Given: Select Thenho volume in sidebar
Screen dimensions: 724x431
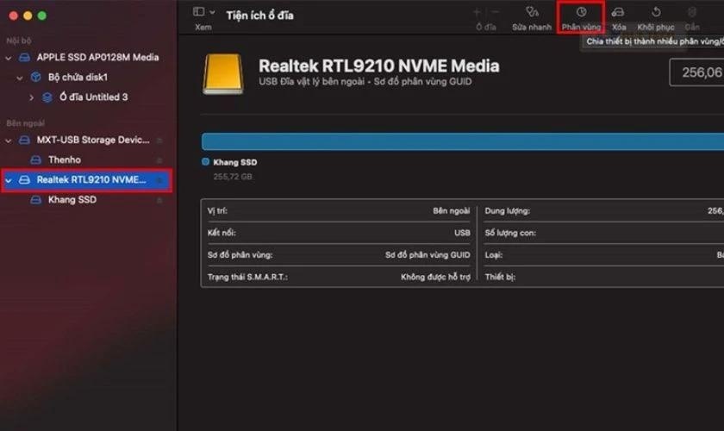Looking at the screenshot, I should (x=65, y=159).
